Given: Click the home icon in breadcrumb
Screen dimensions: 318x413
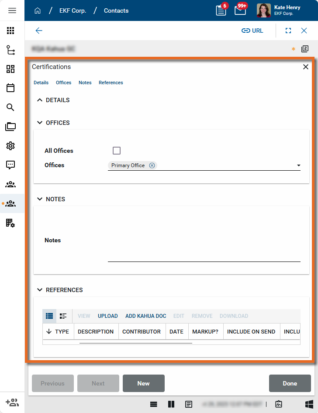Looking at the screenshot, I should [x=38, y=10].
